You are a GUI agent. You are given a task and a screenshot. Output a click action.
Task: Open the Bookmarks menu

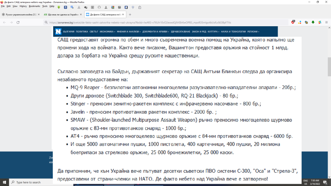(34, 6)
